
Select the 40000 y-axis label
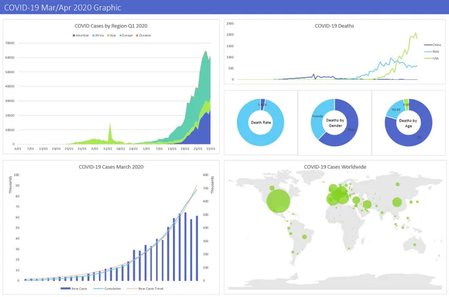(10, 86)
